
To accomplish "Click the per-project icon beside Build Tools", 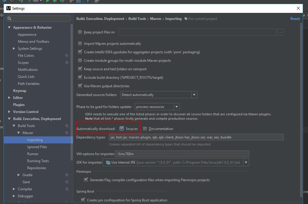I will click(67, 126).
